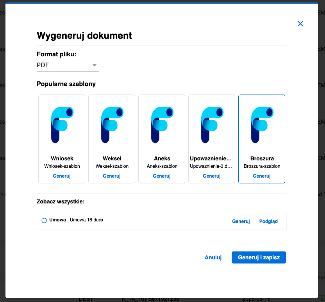The image size is (325, 302).
Task: Click Generuj next to Umowa 18.docx
Action: [x=241, y=221]
